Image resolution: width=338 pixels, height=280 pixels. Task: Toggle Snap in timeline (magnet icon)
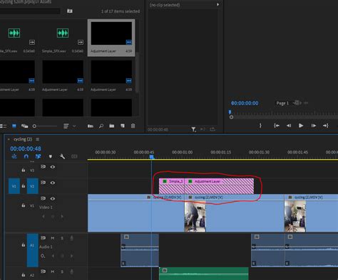(x=26, y=156)
